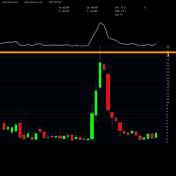Click the 'L: 42.00' low value

coord(92,11)
